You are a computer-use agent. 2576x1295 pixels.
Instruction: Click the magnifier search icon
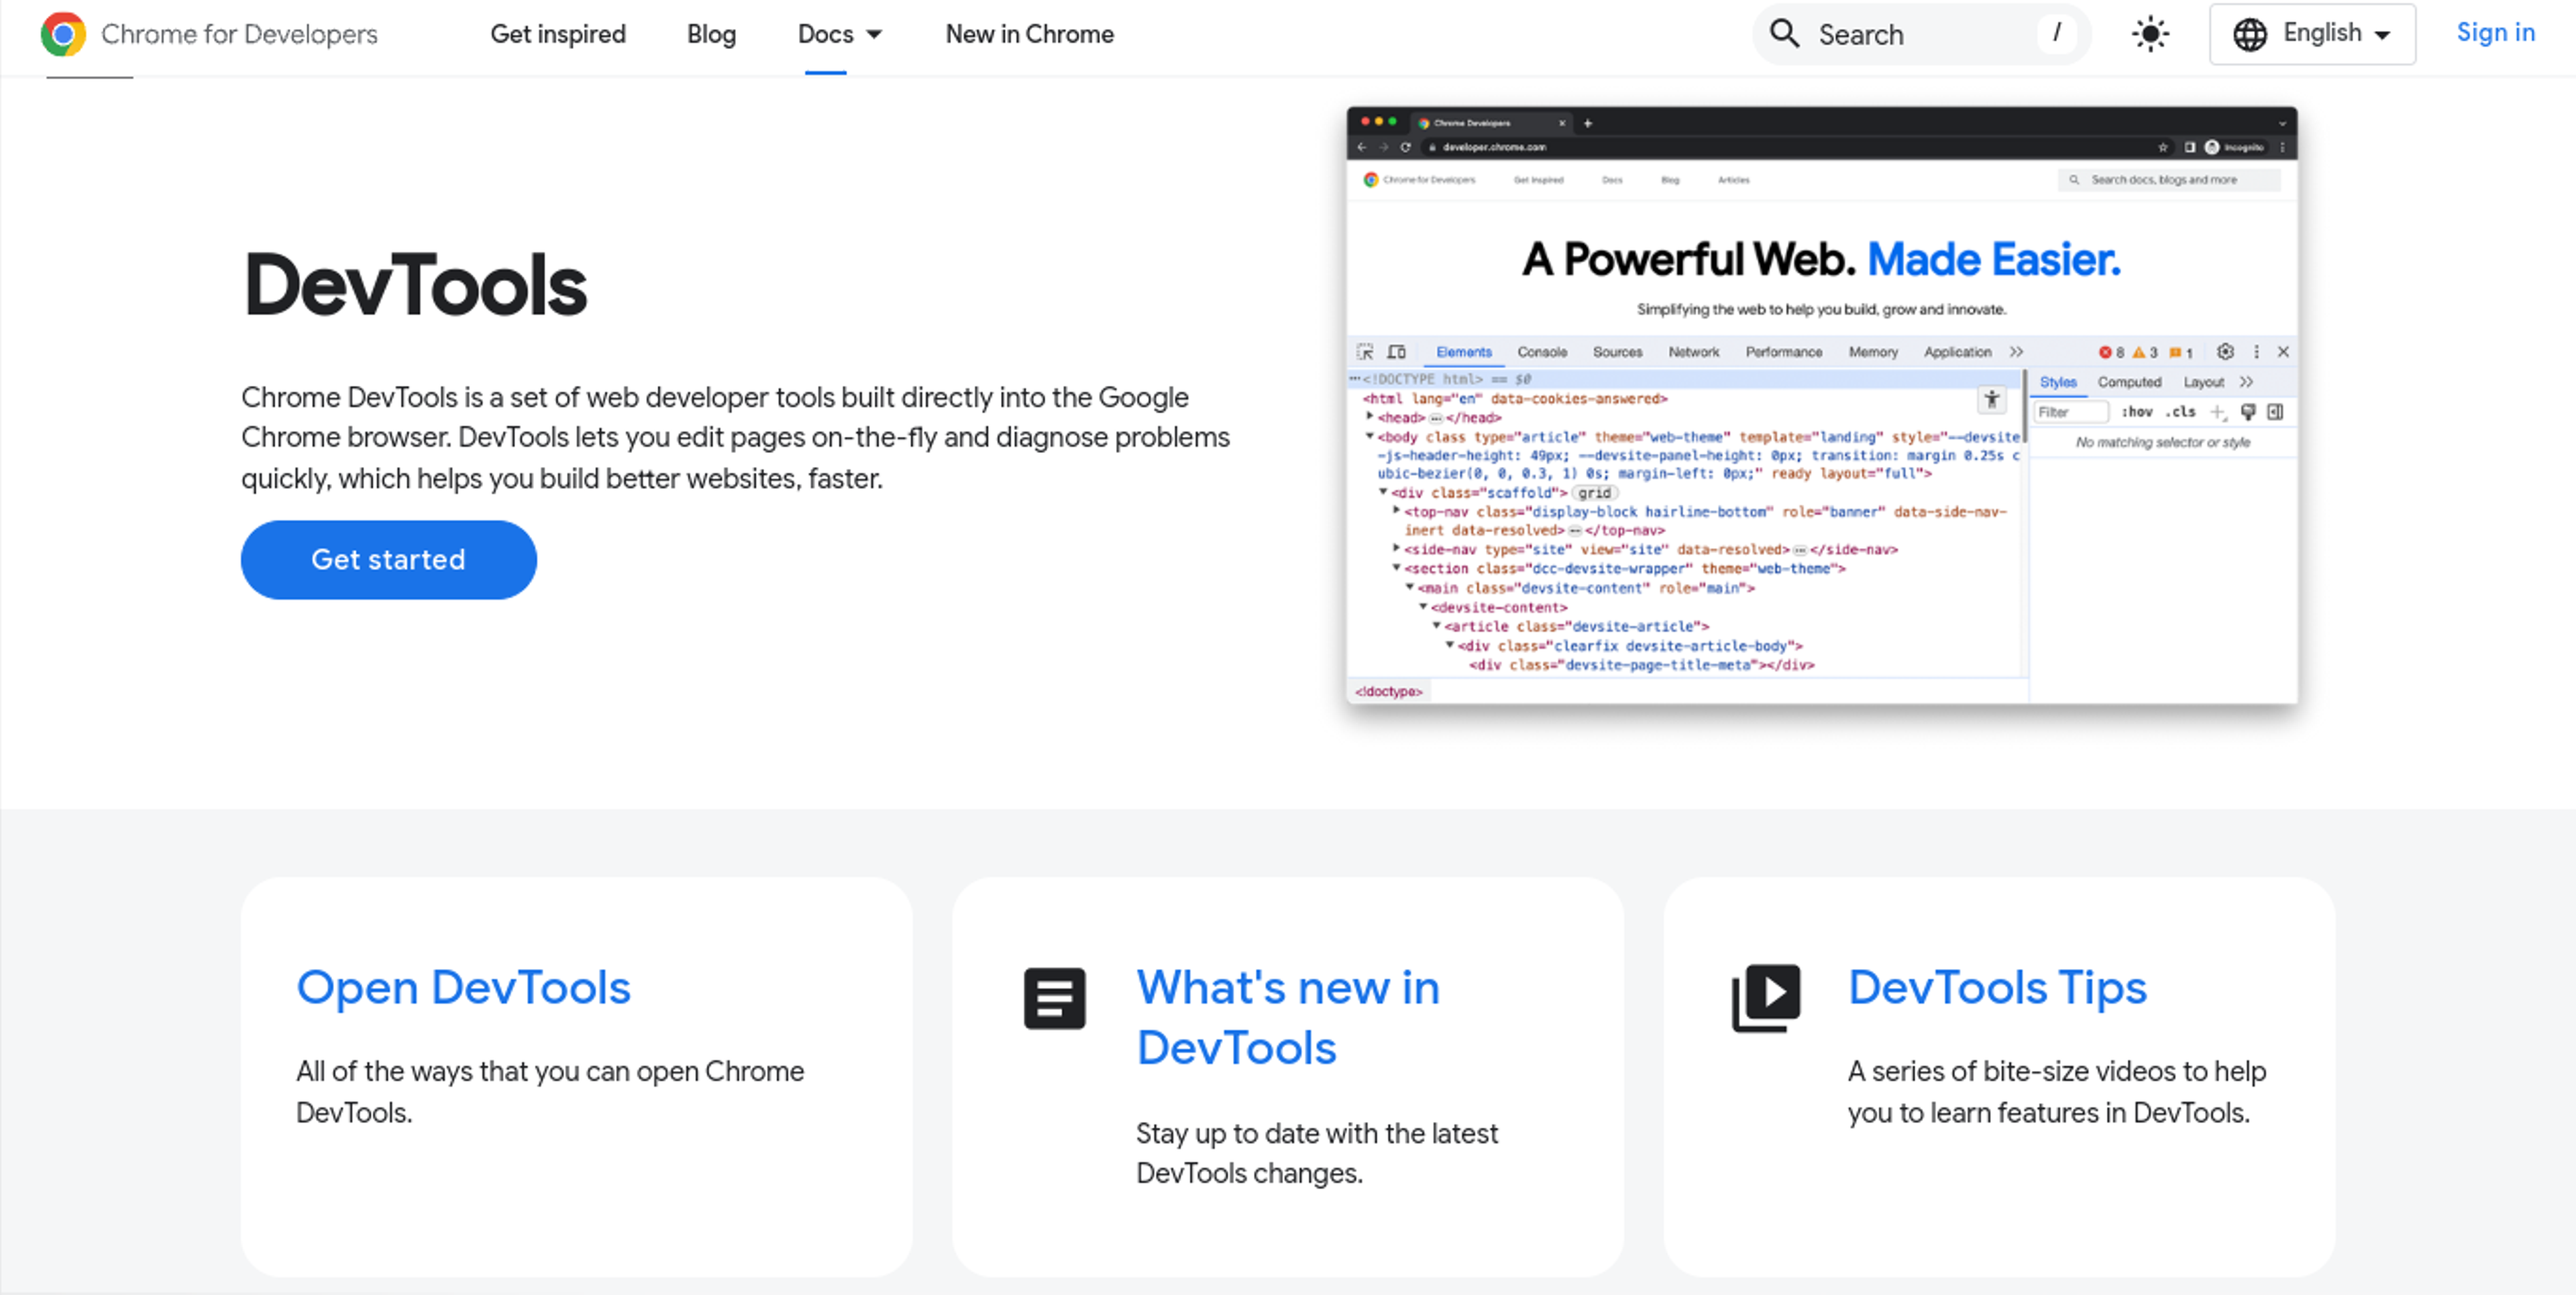1785,34
